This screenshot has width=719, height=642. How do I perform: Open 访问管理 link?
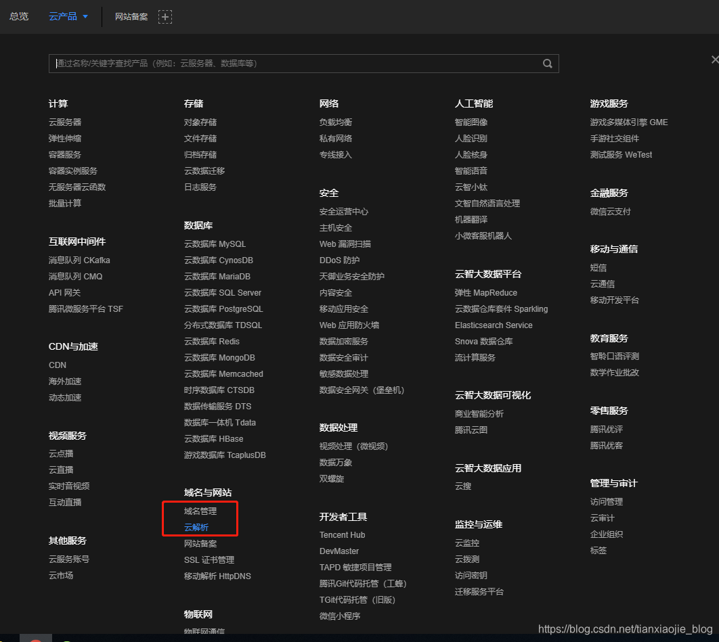coord(606,502)
